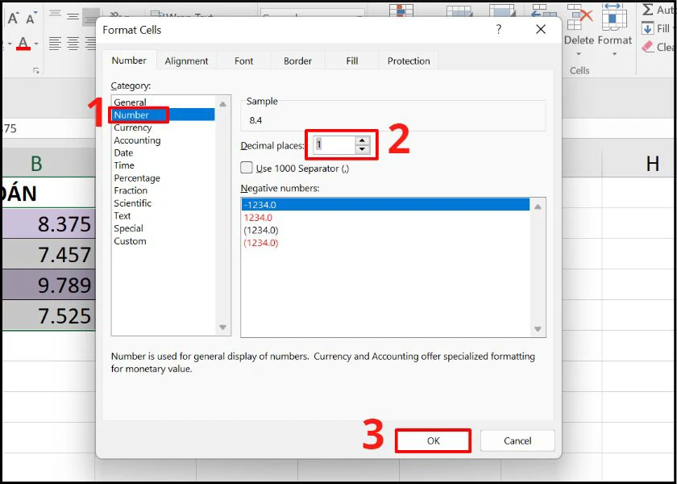The width and height of the screenshot is (677, 484).
Task: Switch to the Border tab
Action: tap(297, 61)
